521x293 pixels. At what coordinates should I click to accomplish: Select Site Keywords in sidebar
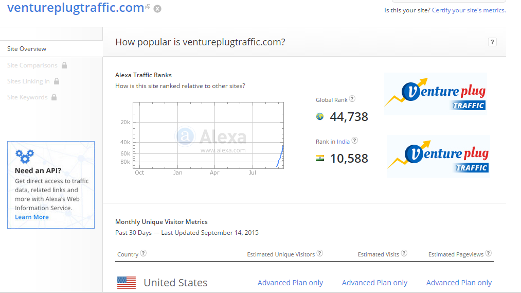point(27,97)
